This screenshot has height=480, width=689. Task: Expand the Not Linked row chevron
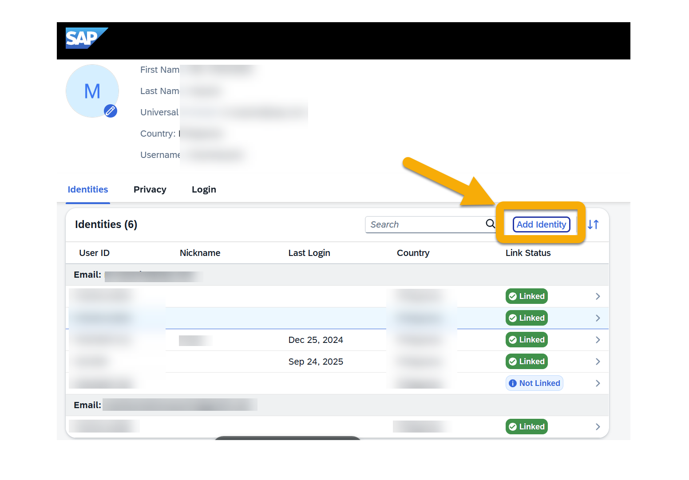tap(598, 383)
